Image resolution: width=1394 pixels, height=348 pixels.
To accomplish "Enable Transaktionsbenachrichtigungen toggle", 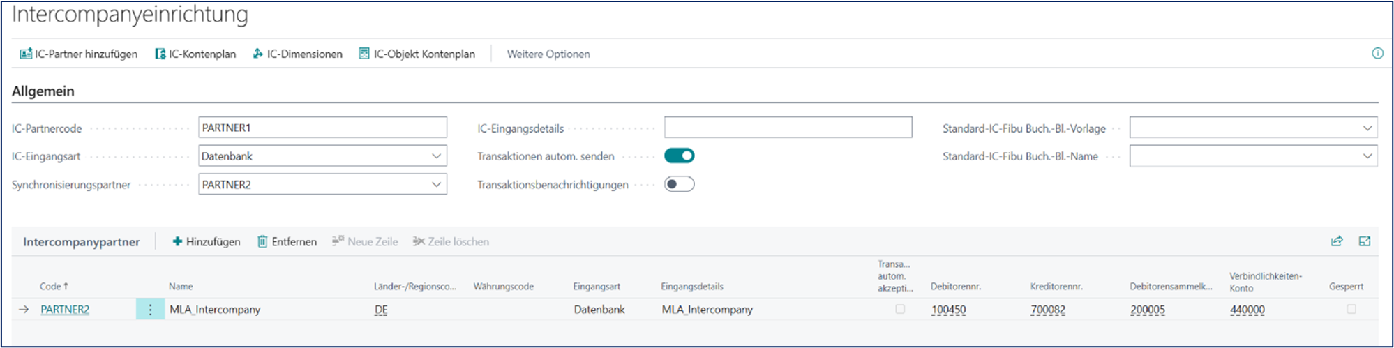I will pyautogui.click(x=679, y=184).
